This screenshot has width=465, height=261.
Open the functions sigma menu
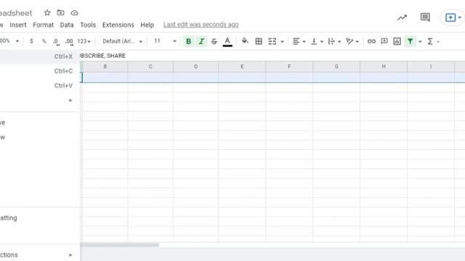click(x=430, y=41)
